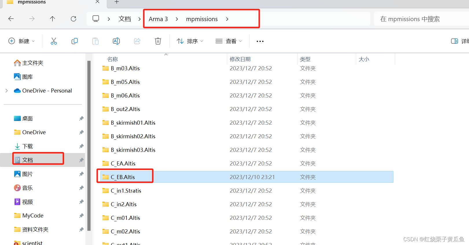469x245 pixels.
Task: Close the mpmissions tab
Action: tap(98, 2)
